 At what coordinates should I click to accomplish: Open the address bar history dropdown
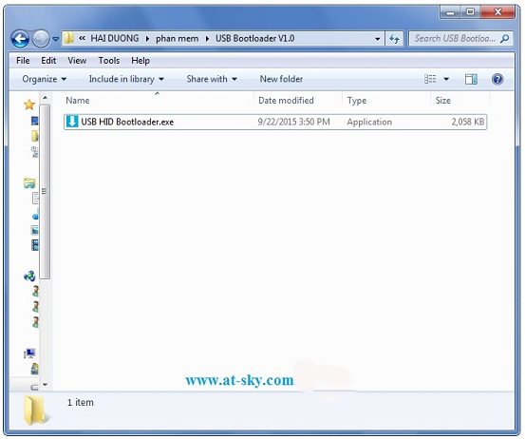[378, 39]
